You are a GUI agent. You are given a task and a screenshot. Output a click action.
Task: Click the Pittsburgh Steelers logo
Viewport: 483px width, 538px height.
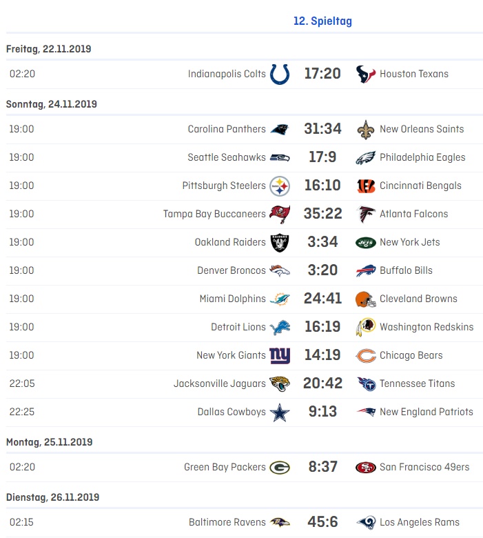[x=280, y=186]
